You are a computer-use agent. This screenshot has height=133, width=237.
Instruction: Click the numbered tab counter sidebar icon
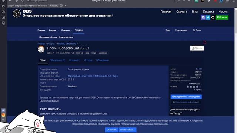3,17
